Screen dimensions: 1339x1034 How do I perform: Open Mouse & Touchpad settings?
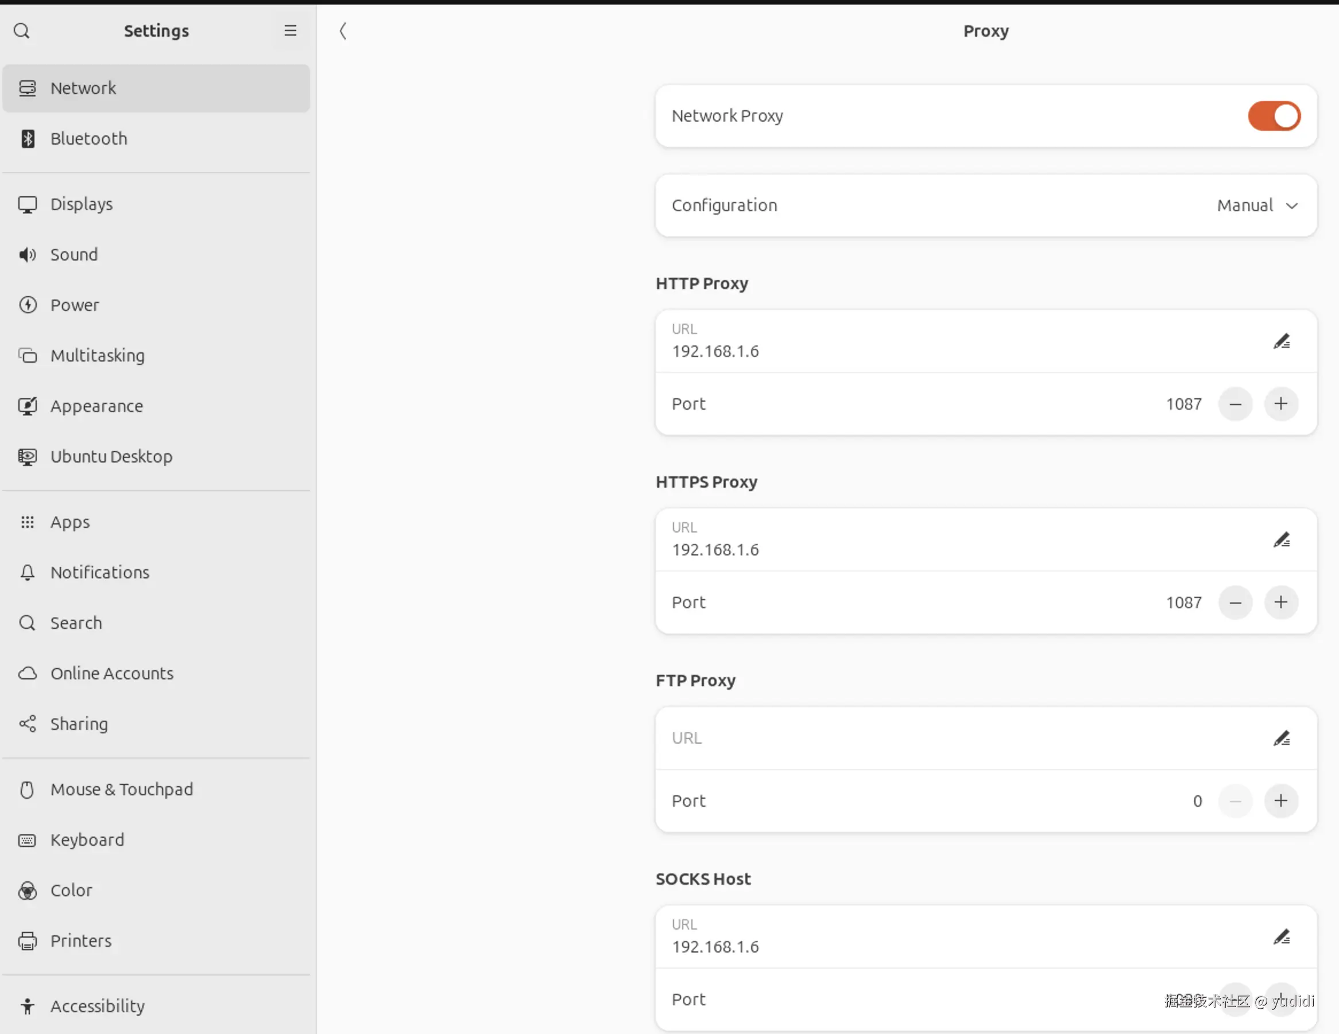[121, 789]
